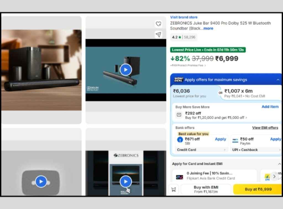Open ₹292 off Buy More offer details
The image size is (283, 209).
[x=216, y=115]
